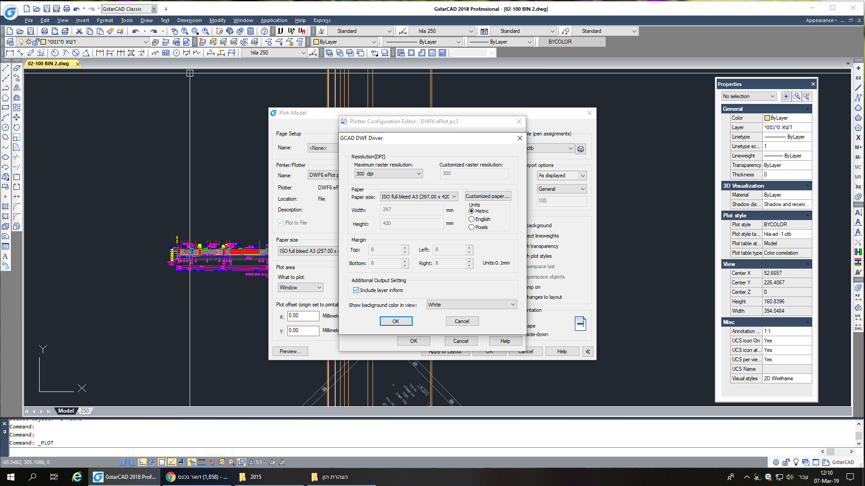Click OK in GCAD DWF Driver dialog

point(396,321)
